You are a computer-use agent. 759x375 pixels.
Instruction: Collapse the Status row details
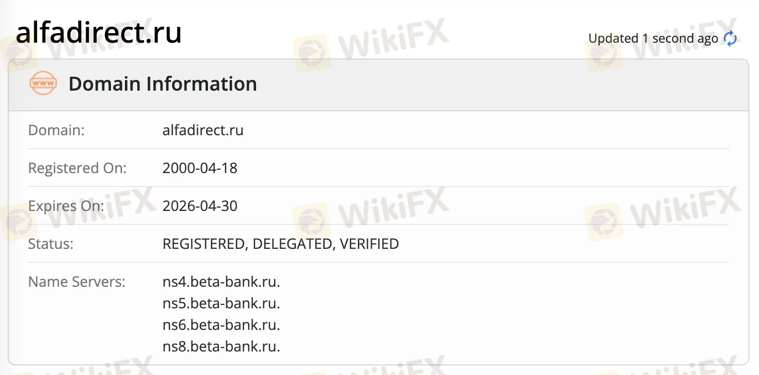click(x=50, y=244)
